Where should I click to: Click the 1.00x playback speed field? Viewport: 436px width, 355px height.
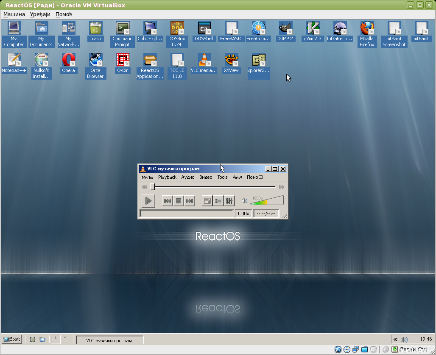[243, 214]
